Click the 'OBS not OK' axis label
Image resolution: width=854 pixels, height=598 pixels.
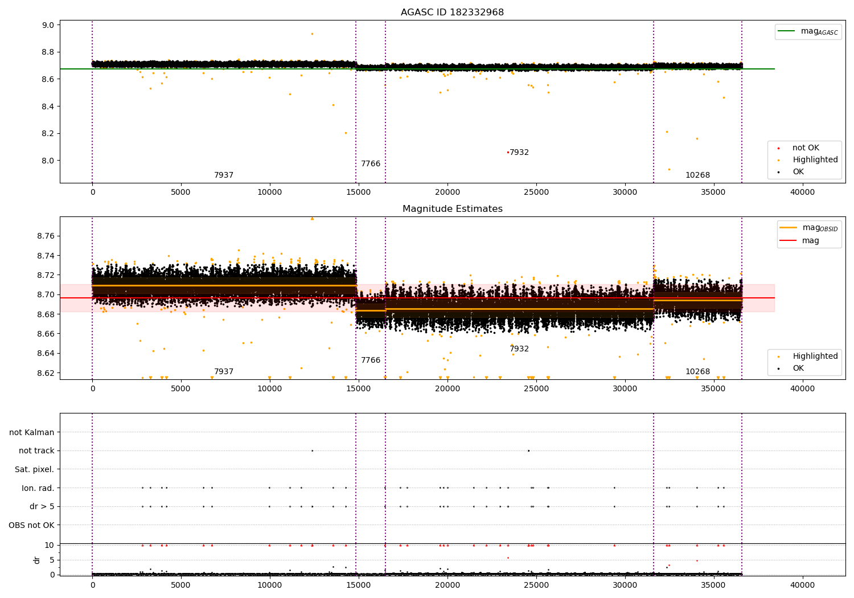(32, 525)
